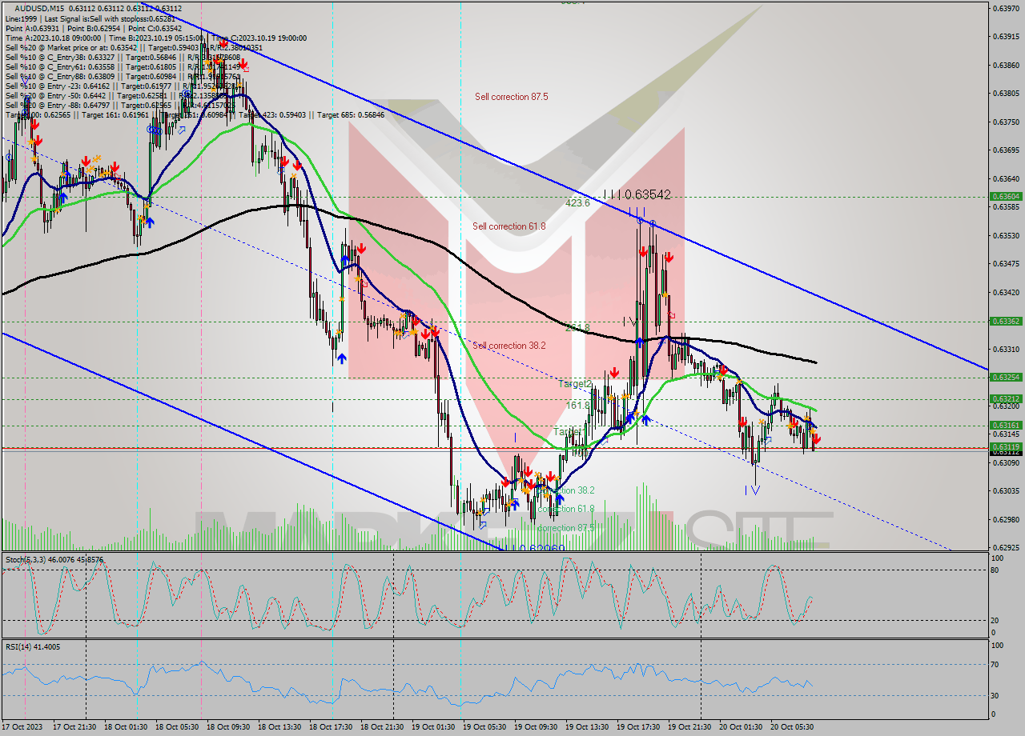Click the RSI scale value 70
Image resolution: width=1025 pixels, height=736 pixels.
point(996,664)
